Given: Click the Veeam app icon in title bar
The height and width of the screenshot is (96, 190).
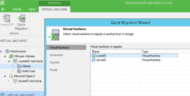Looking at the screenshot, I should tap(2, 3).
